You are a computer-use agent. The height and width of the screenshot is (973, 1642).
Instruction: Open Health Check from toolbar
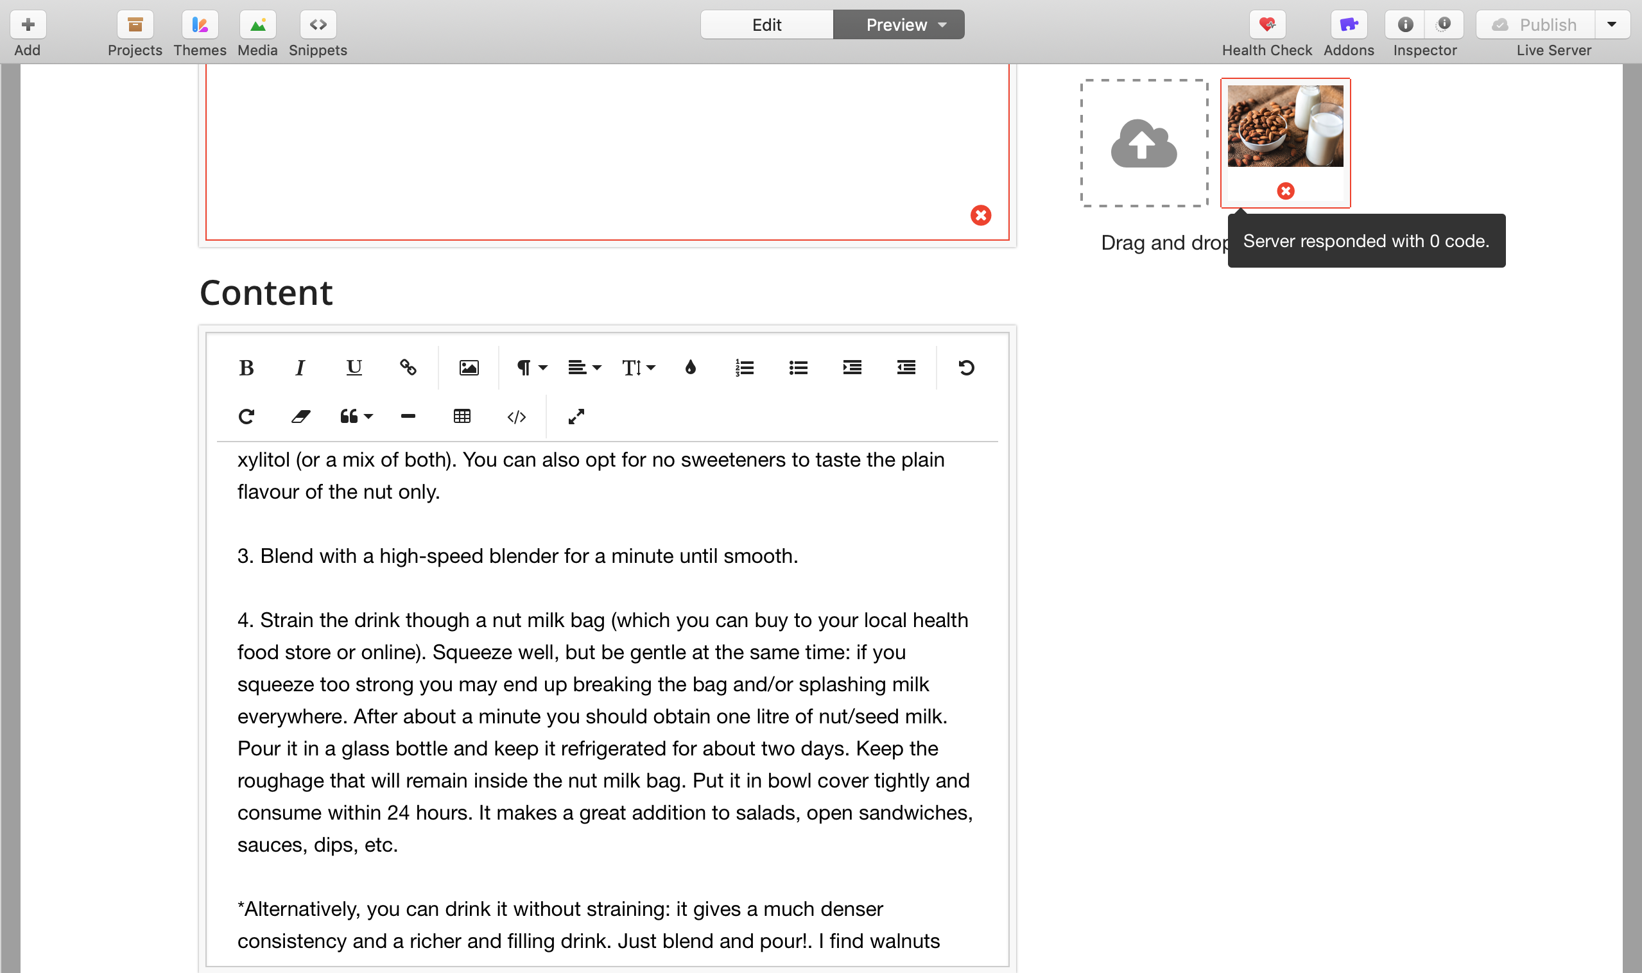[1266, 25]
